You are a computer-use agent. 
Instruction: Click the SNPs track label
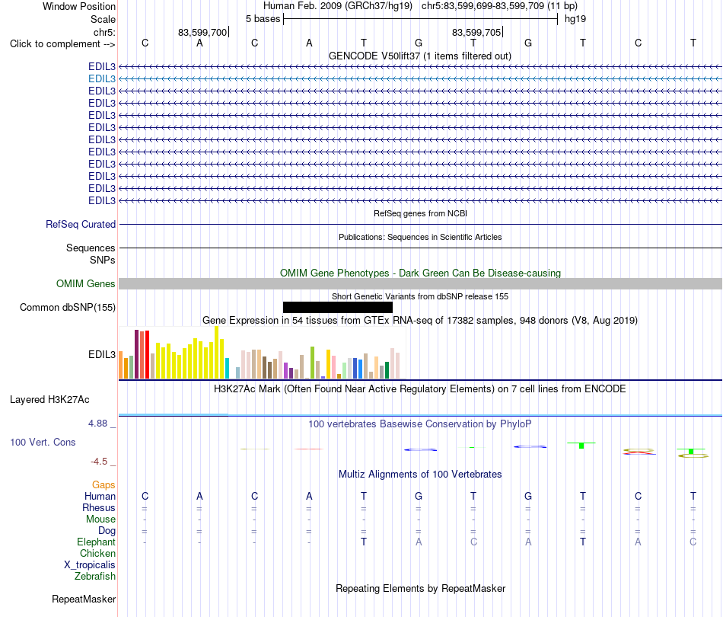point(103,260)
